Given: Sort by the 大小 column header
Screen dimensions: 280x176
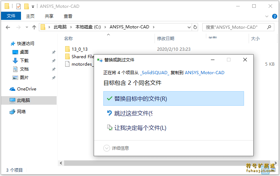Looking at the screenshot, I should tap(255, 38).
